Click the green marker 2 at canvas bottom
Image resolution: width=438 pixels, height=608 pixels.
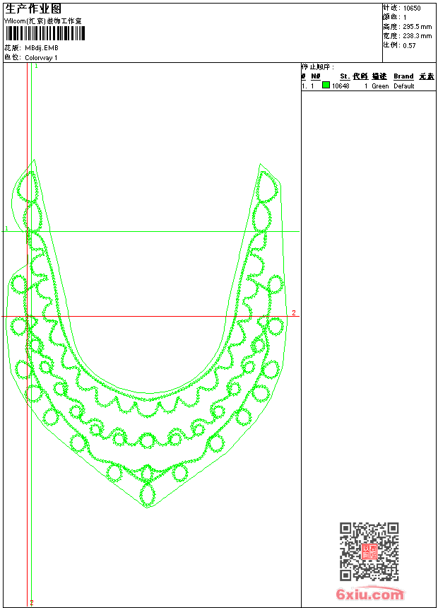pyautogui.click(x=32, y=602)
